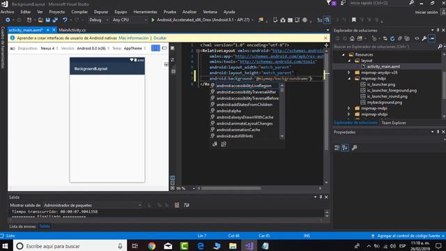Click the Save All icon in the toolbar
Viewport: 446px width, 251px height.
pyautogui.click(x=55, y=20)
